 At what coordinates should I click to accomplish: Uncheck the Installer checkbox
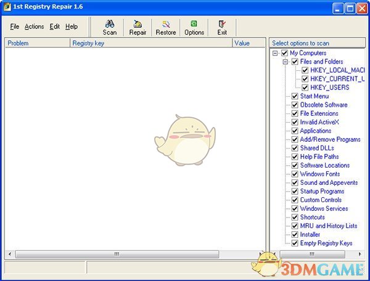tap(295, 235)
